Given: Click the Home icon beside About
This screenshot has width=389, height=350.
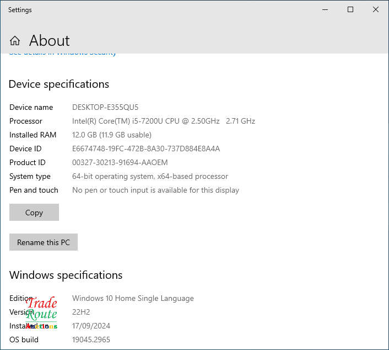Looking at the screenshot, I should pos(15,41).
